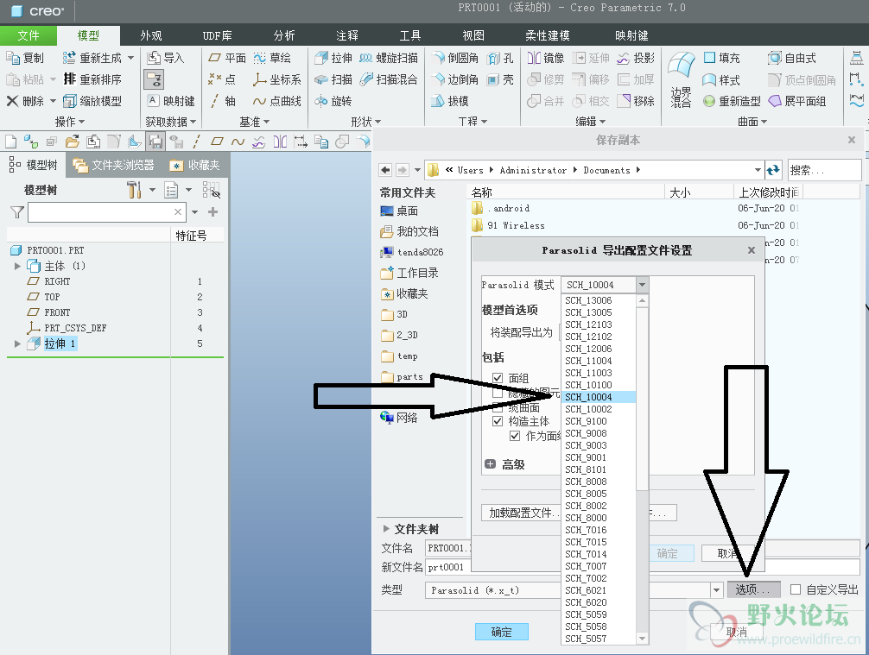
Task: Open the 基准 group dropdown
Action: pos(254,122)
